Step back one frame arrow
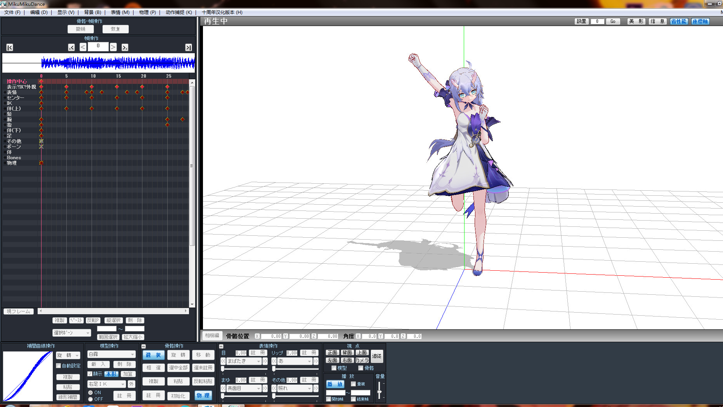 click(83, 47)
